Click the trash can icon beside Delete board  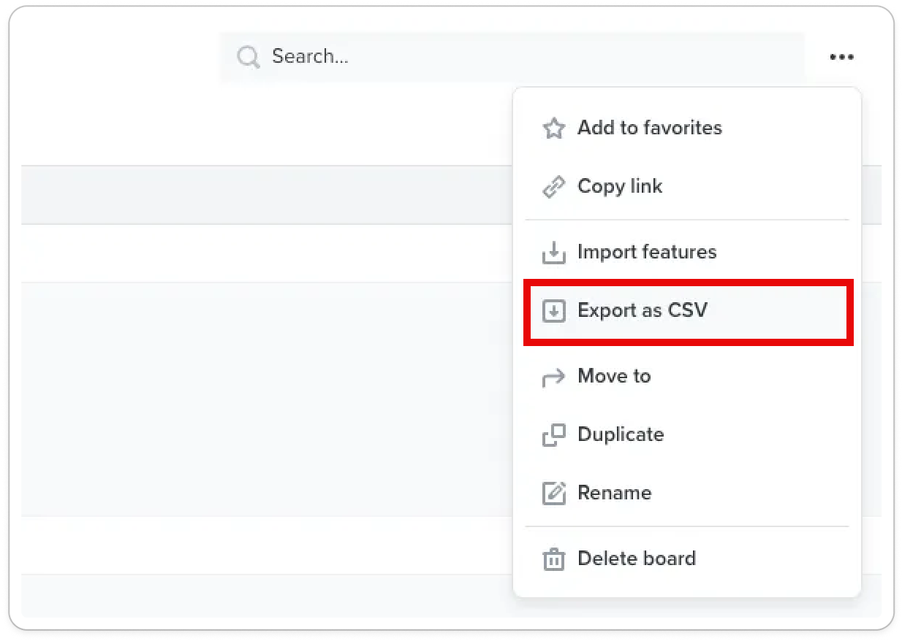[553, 559]
